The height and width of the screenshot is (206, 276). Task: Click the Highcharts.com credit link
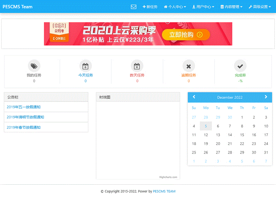(168, 177)
